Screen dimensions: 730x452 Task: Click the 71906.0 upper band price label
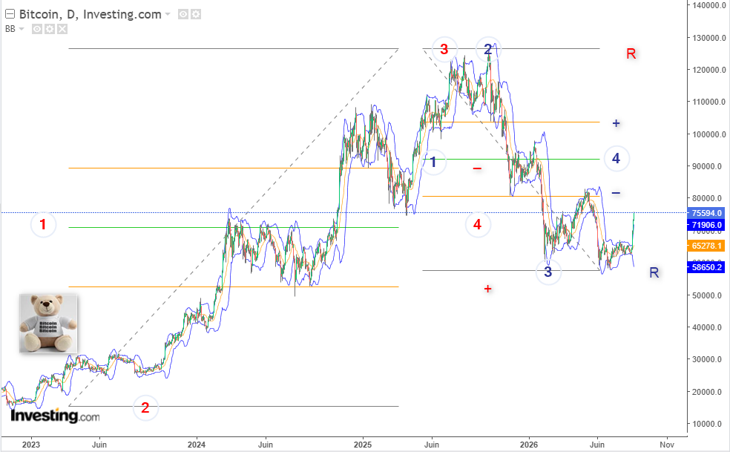pyautogui.click(x=706, y=225)
